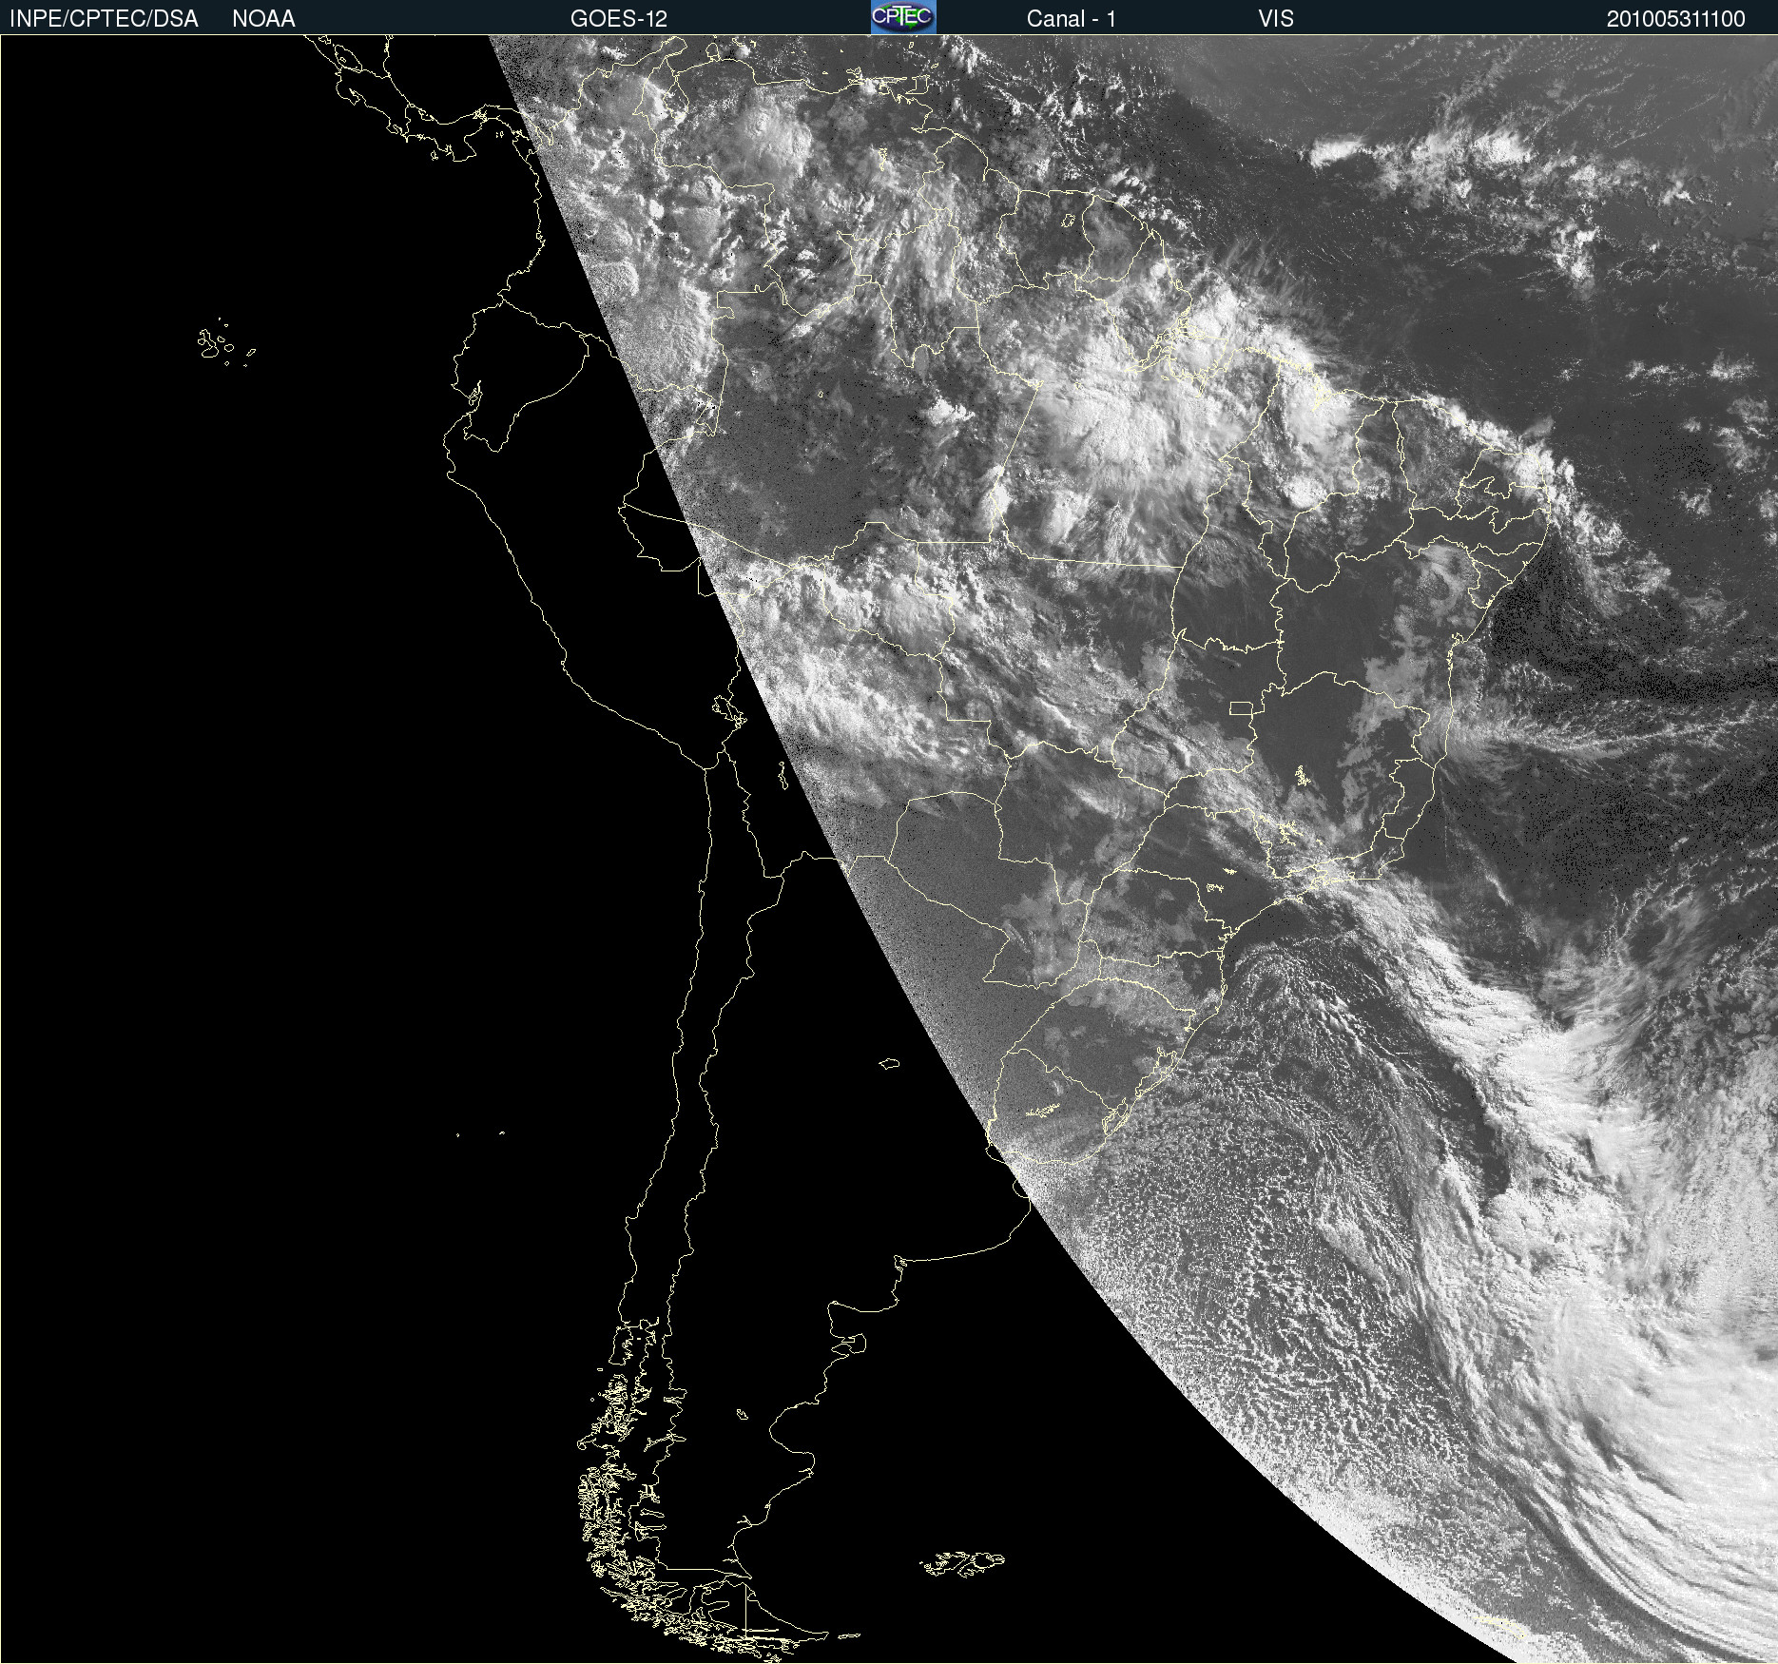Select the INPE/CPTEC/DSA header label
Viewport: 1778px width, 1664px height.
pos(104,19)
